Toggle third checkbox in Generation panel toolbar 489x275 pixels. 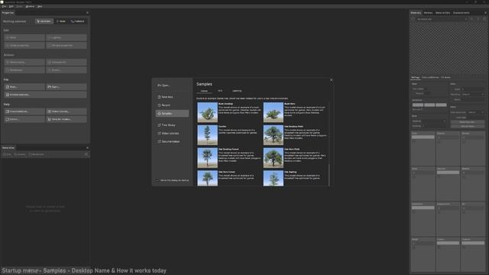(x=30, y=154)
